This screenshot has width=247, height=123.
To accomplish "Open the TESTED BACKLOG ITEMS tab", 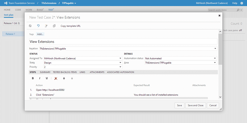I will pos(65,72).
